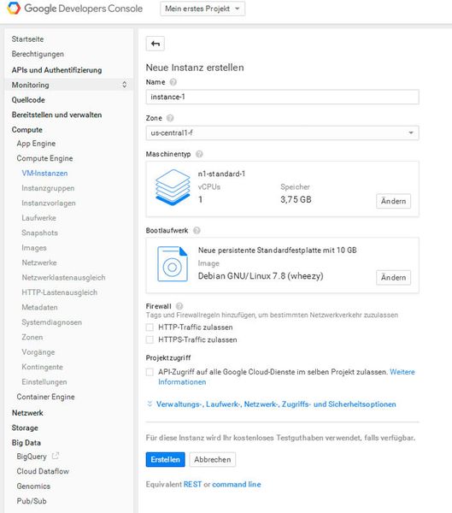Click Ändern for the boot disk
The height and width of the screenshot is (513, 452).
[x=393, y=277]
